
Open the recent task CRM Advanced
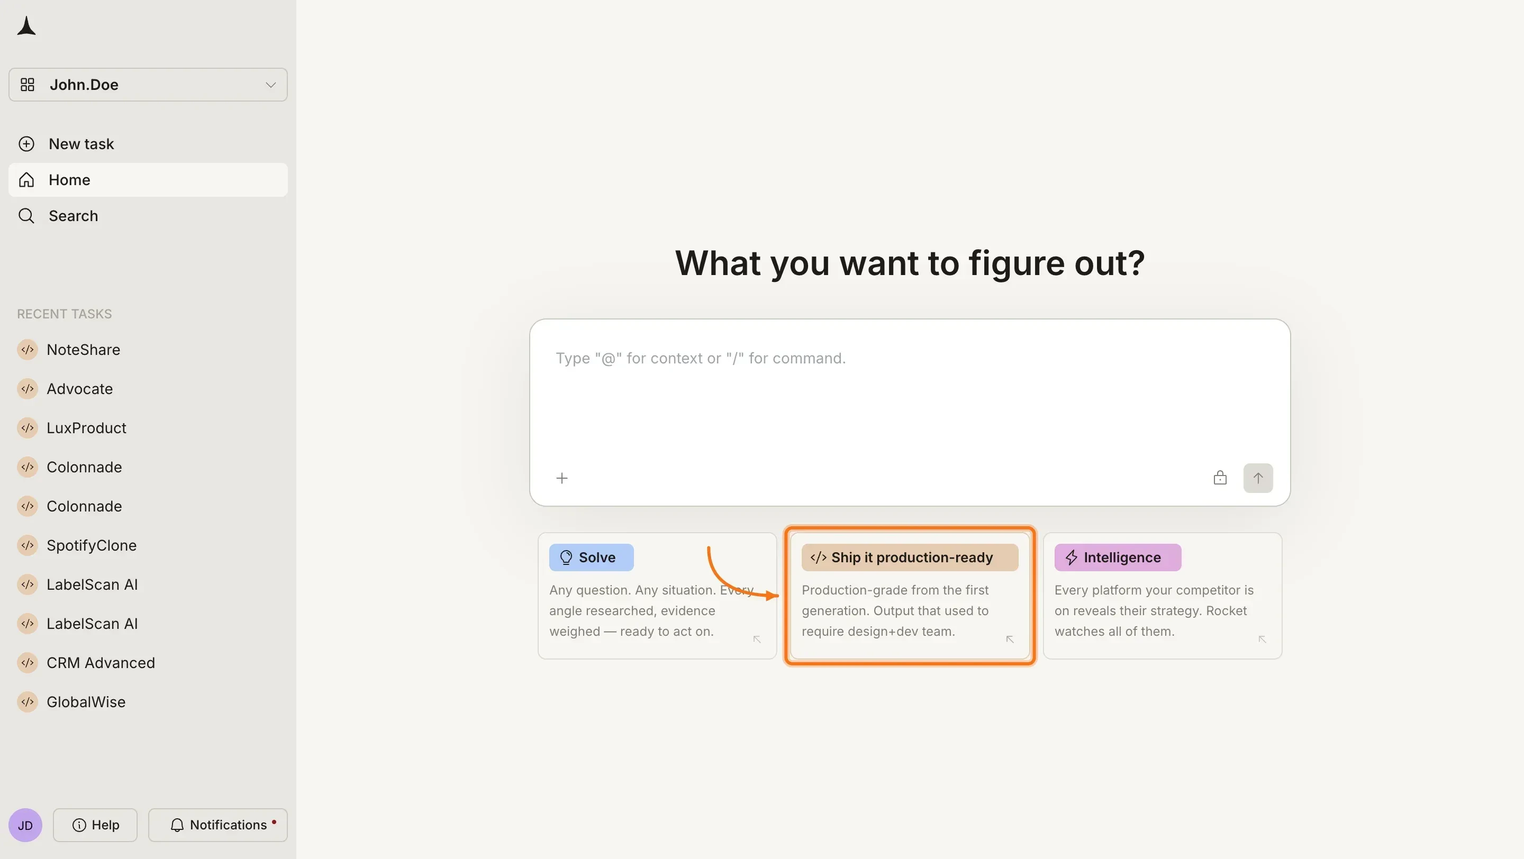pyautogui.click(x=101, y=662)
